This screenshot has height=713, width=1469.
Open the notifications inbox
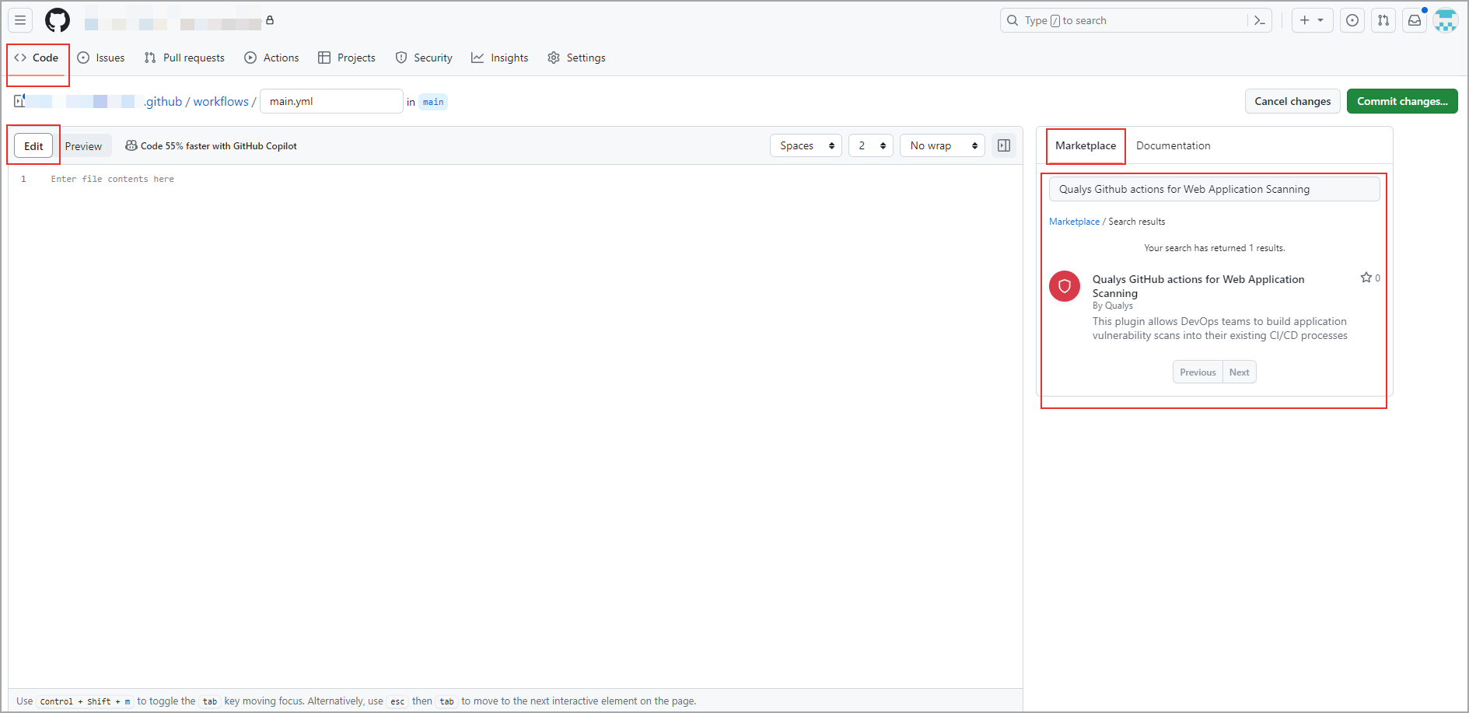(x=1415, y=20)
